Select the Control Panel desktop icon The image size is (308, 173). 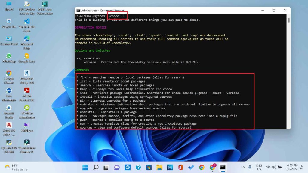point(9,41)
